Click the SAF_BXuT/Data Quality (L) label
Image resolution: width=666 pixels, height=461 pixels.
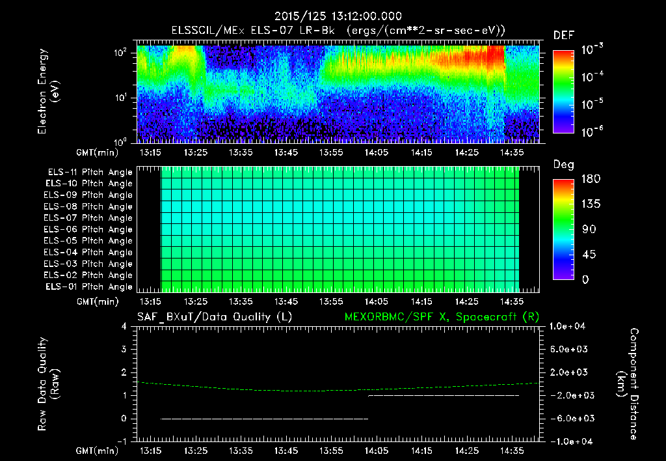pos(215,317)
